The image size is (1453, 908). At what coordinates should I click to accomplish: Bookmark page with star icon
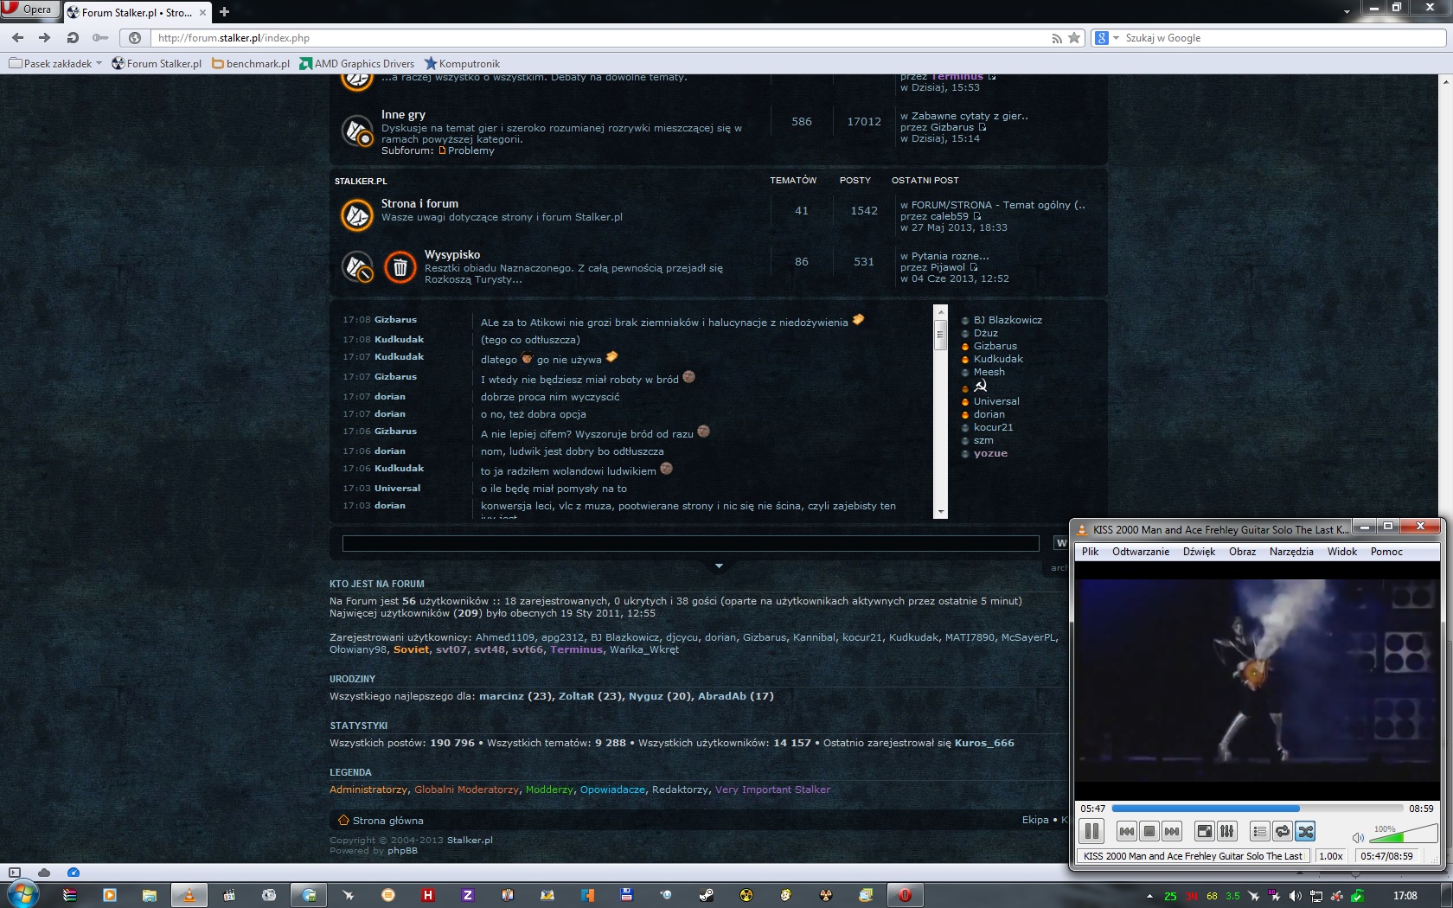pos(1074,38)
